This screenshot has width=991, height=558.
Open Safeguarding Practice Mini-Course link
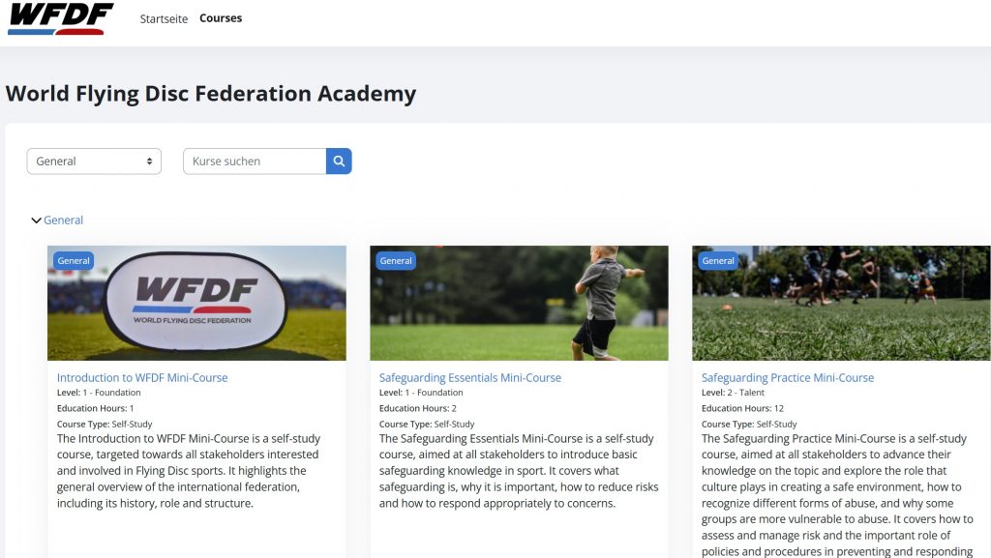[x=788, y=377]
